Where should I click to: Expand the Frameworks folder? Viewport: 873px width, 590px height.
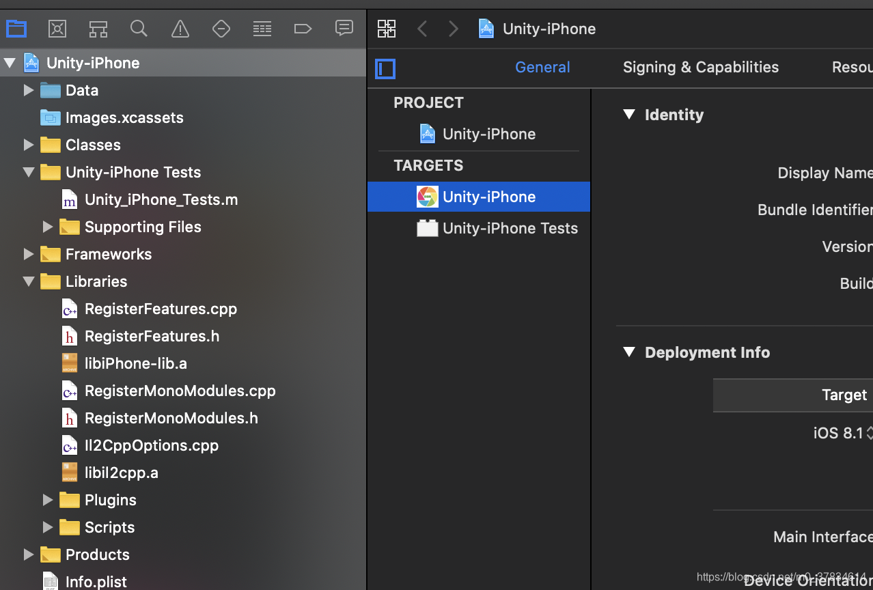28,254
